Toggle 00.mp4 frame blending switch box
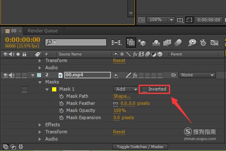226x151 pixels. click(142, 75)
